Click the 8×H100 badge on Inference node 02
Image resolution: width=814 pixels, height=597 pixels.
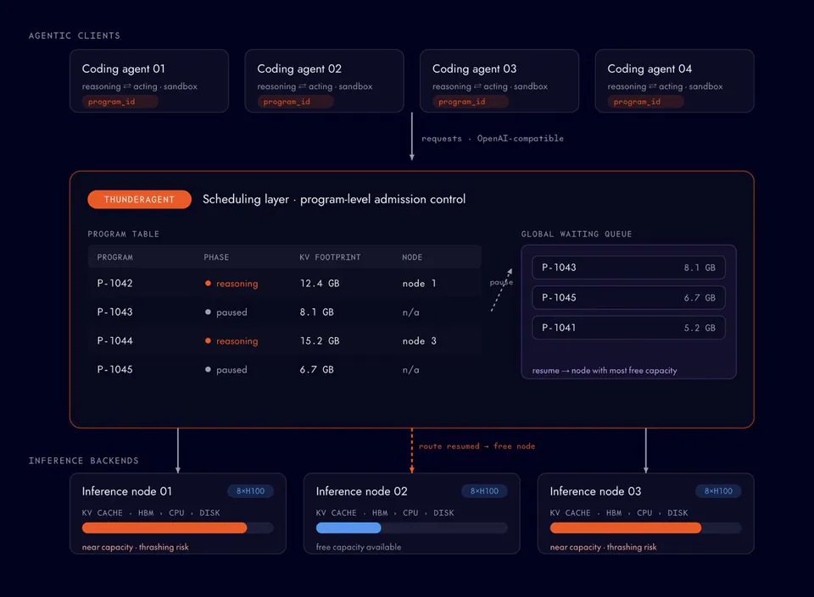(x=484, y=491)
